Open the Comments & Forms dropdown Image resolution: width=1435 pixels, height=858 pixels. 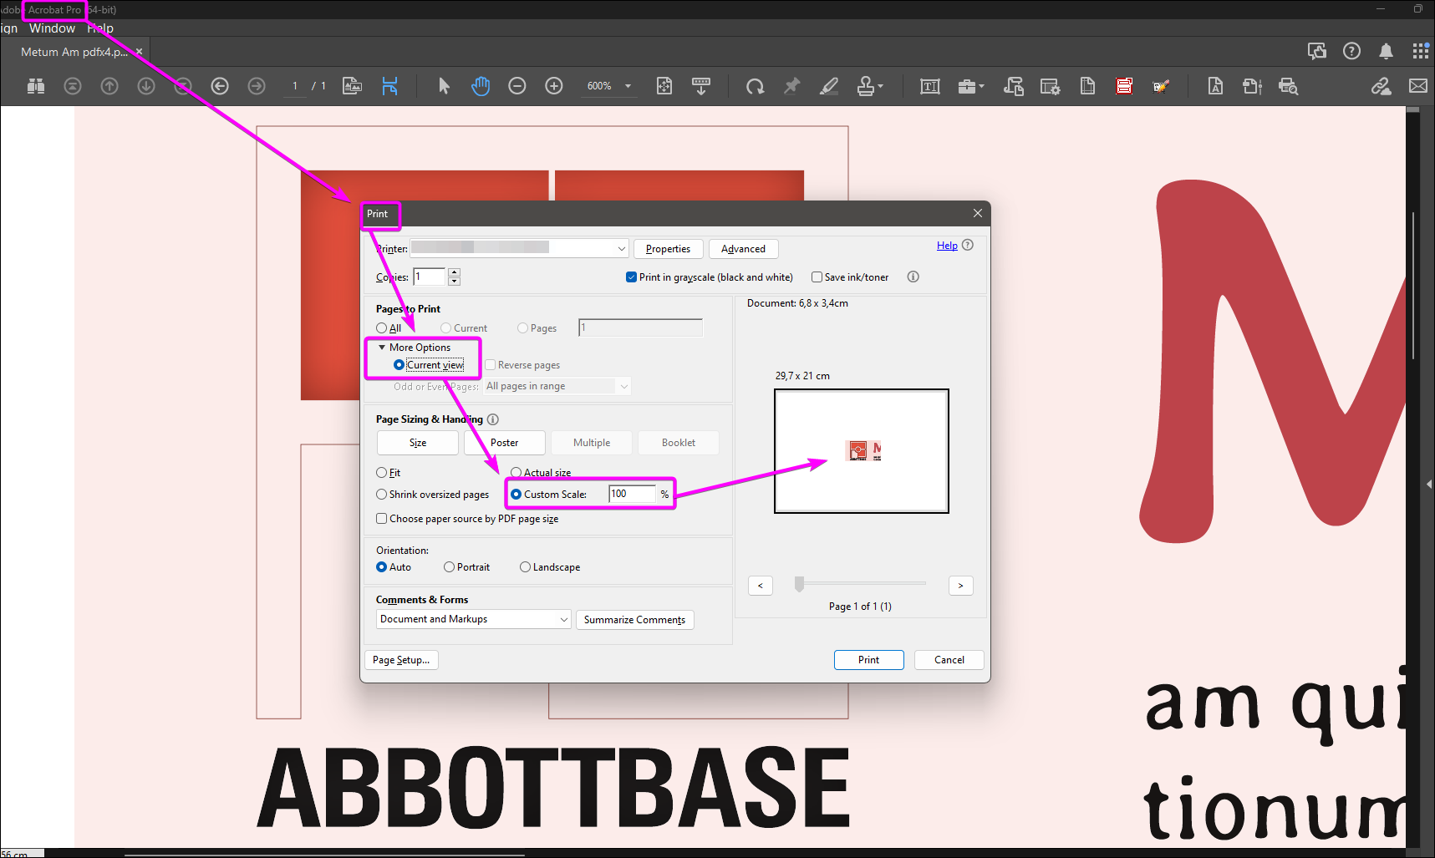[x=472, y=619]
